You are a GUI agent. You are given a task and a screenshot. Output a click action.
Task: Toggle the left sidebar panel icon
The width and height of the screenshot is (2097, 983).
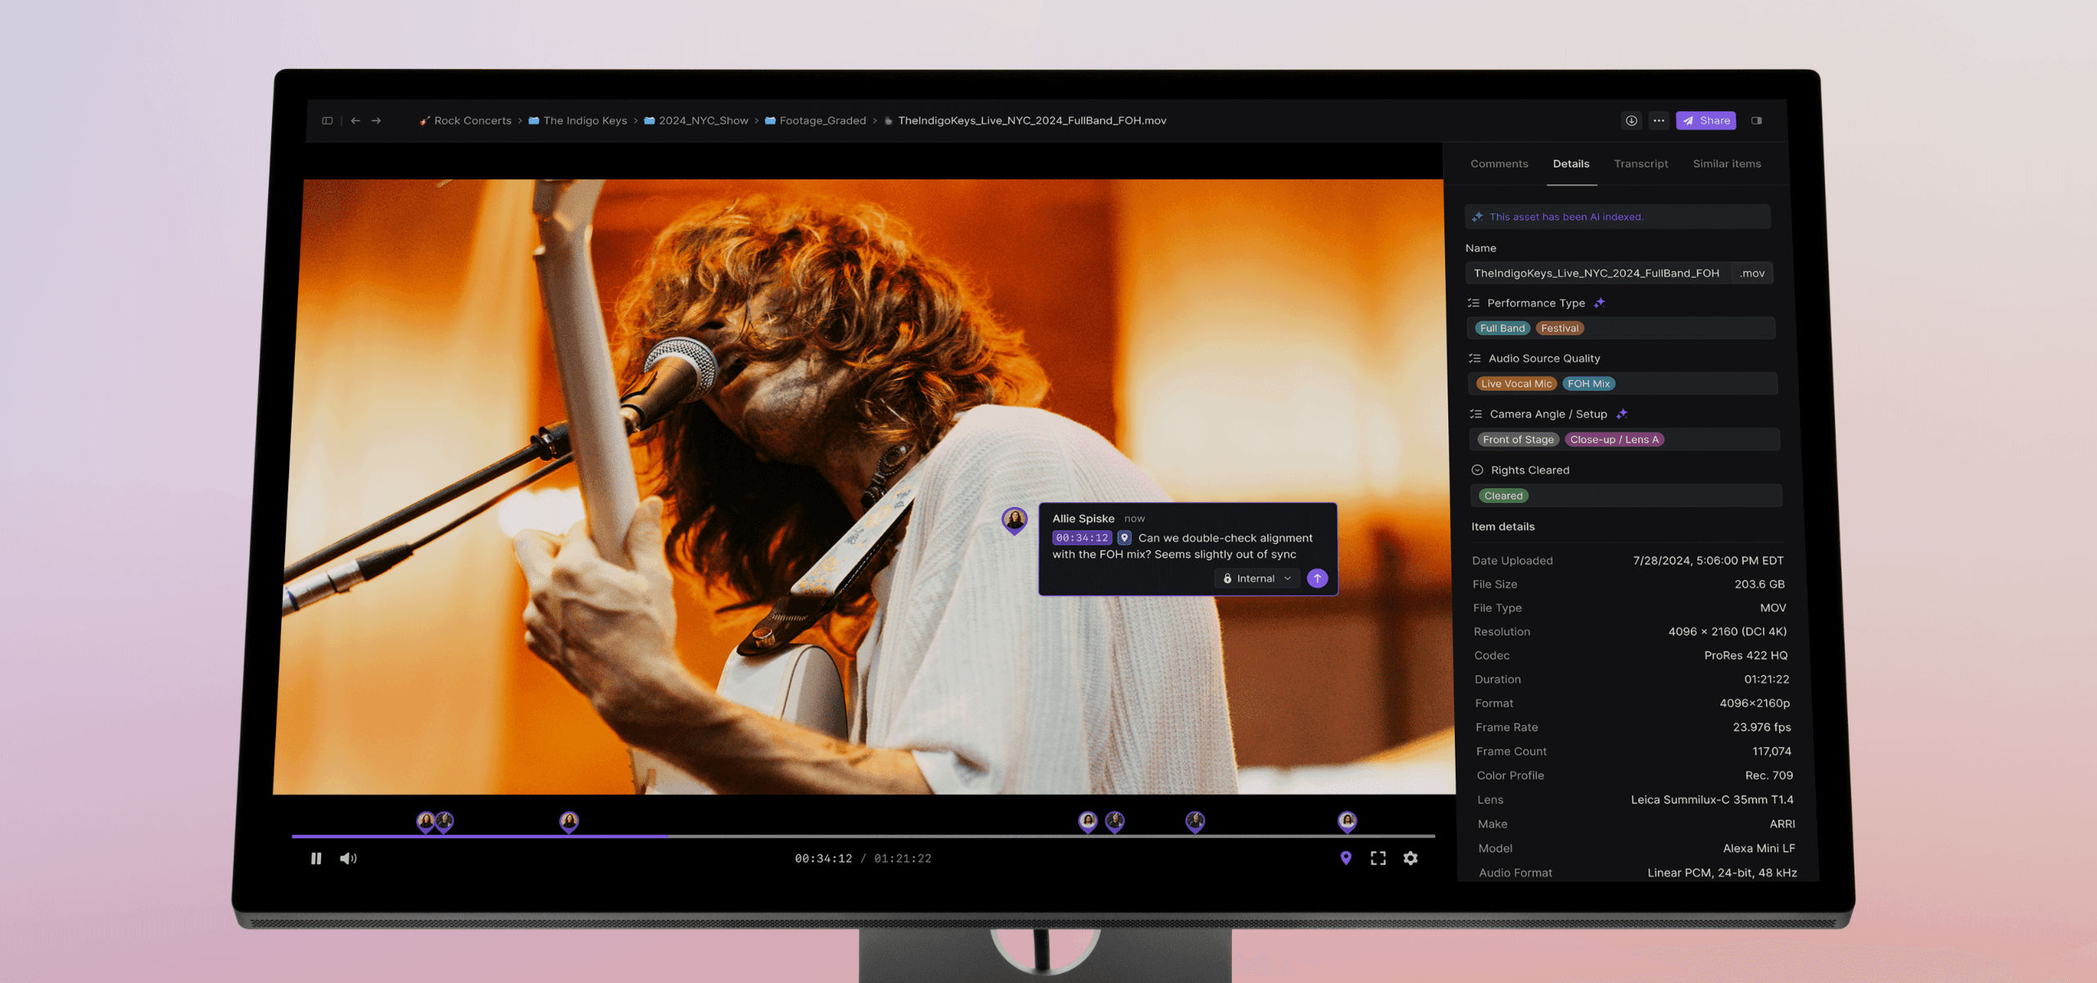click(328, 120)
